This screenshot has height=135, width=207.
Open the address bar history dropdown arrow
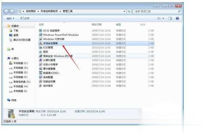click(x=124, y=12)
